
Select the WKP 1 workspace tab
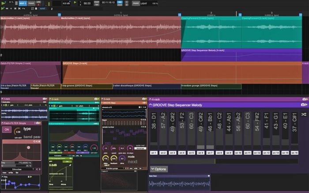point(23,4)
